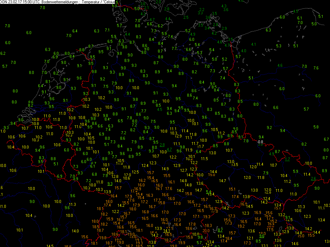The height and width of the screenshot is (247, 330).
Task: Select the orange 19.8 temperature value
Action: click(103, 238)
